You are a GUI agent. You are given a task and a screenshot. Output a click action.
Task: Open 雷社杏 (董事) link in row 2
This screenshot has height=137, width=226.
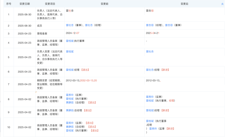tap(70, 25)
